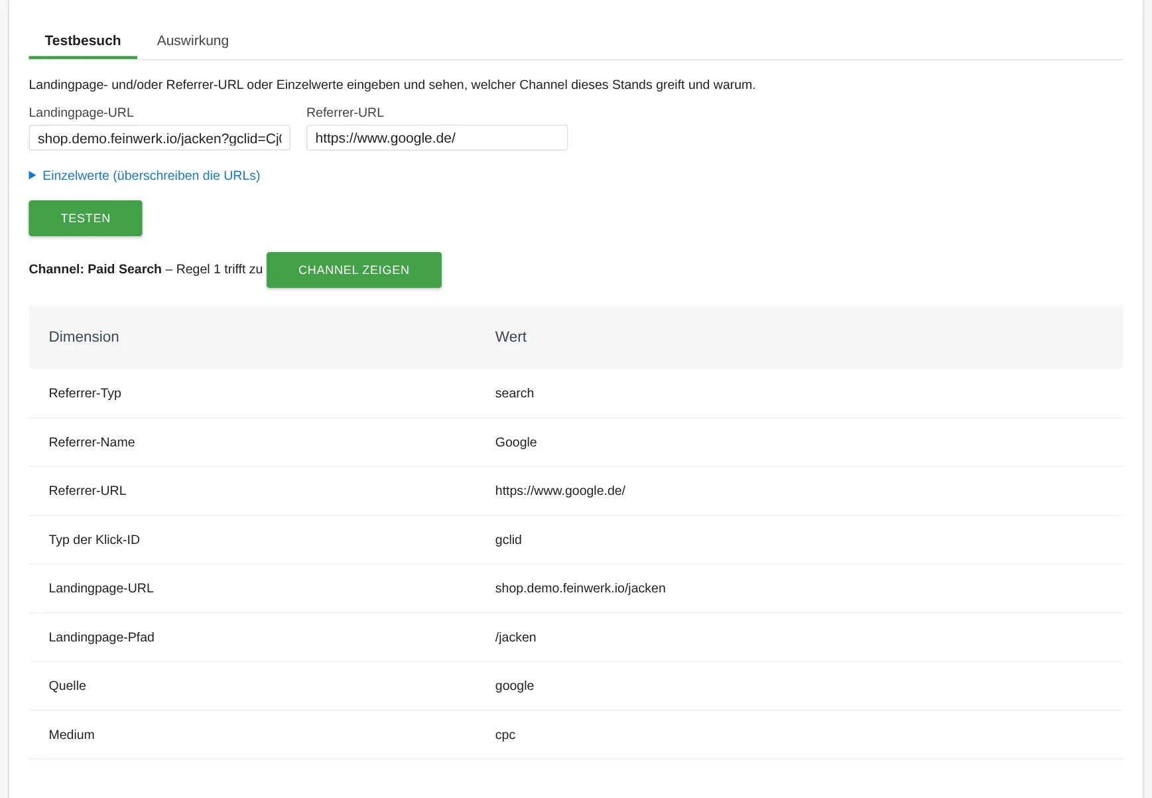Select the https://www.google.de/ table value
Image resolution: width=1152 pixels, height=798 pixels.
[x=560, y=491]
